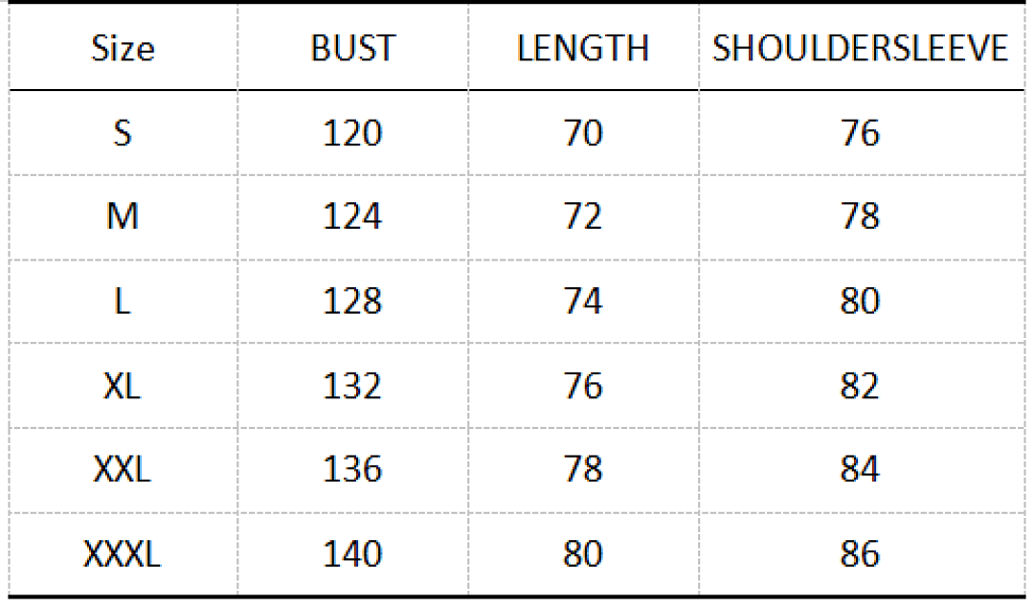Image resolution: width=1034 pixels, height=607 pixels.
Task: Click bust value 128
Action: 352,302
